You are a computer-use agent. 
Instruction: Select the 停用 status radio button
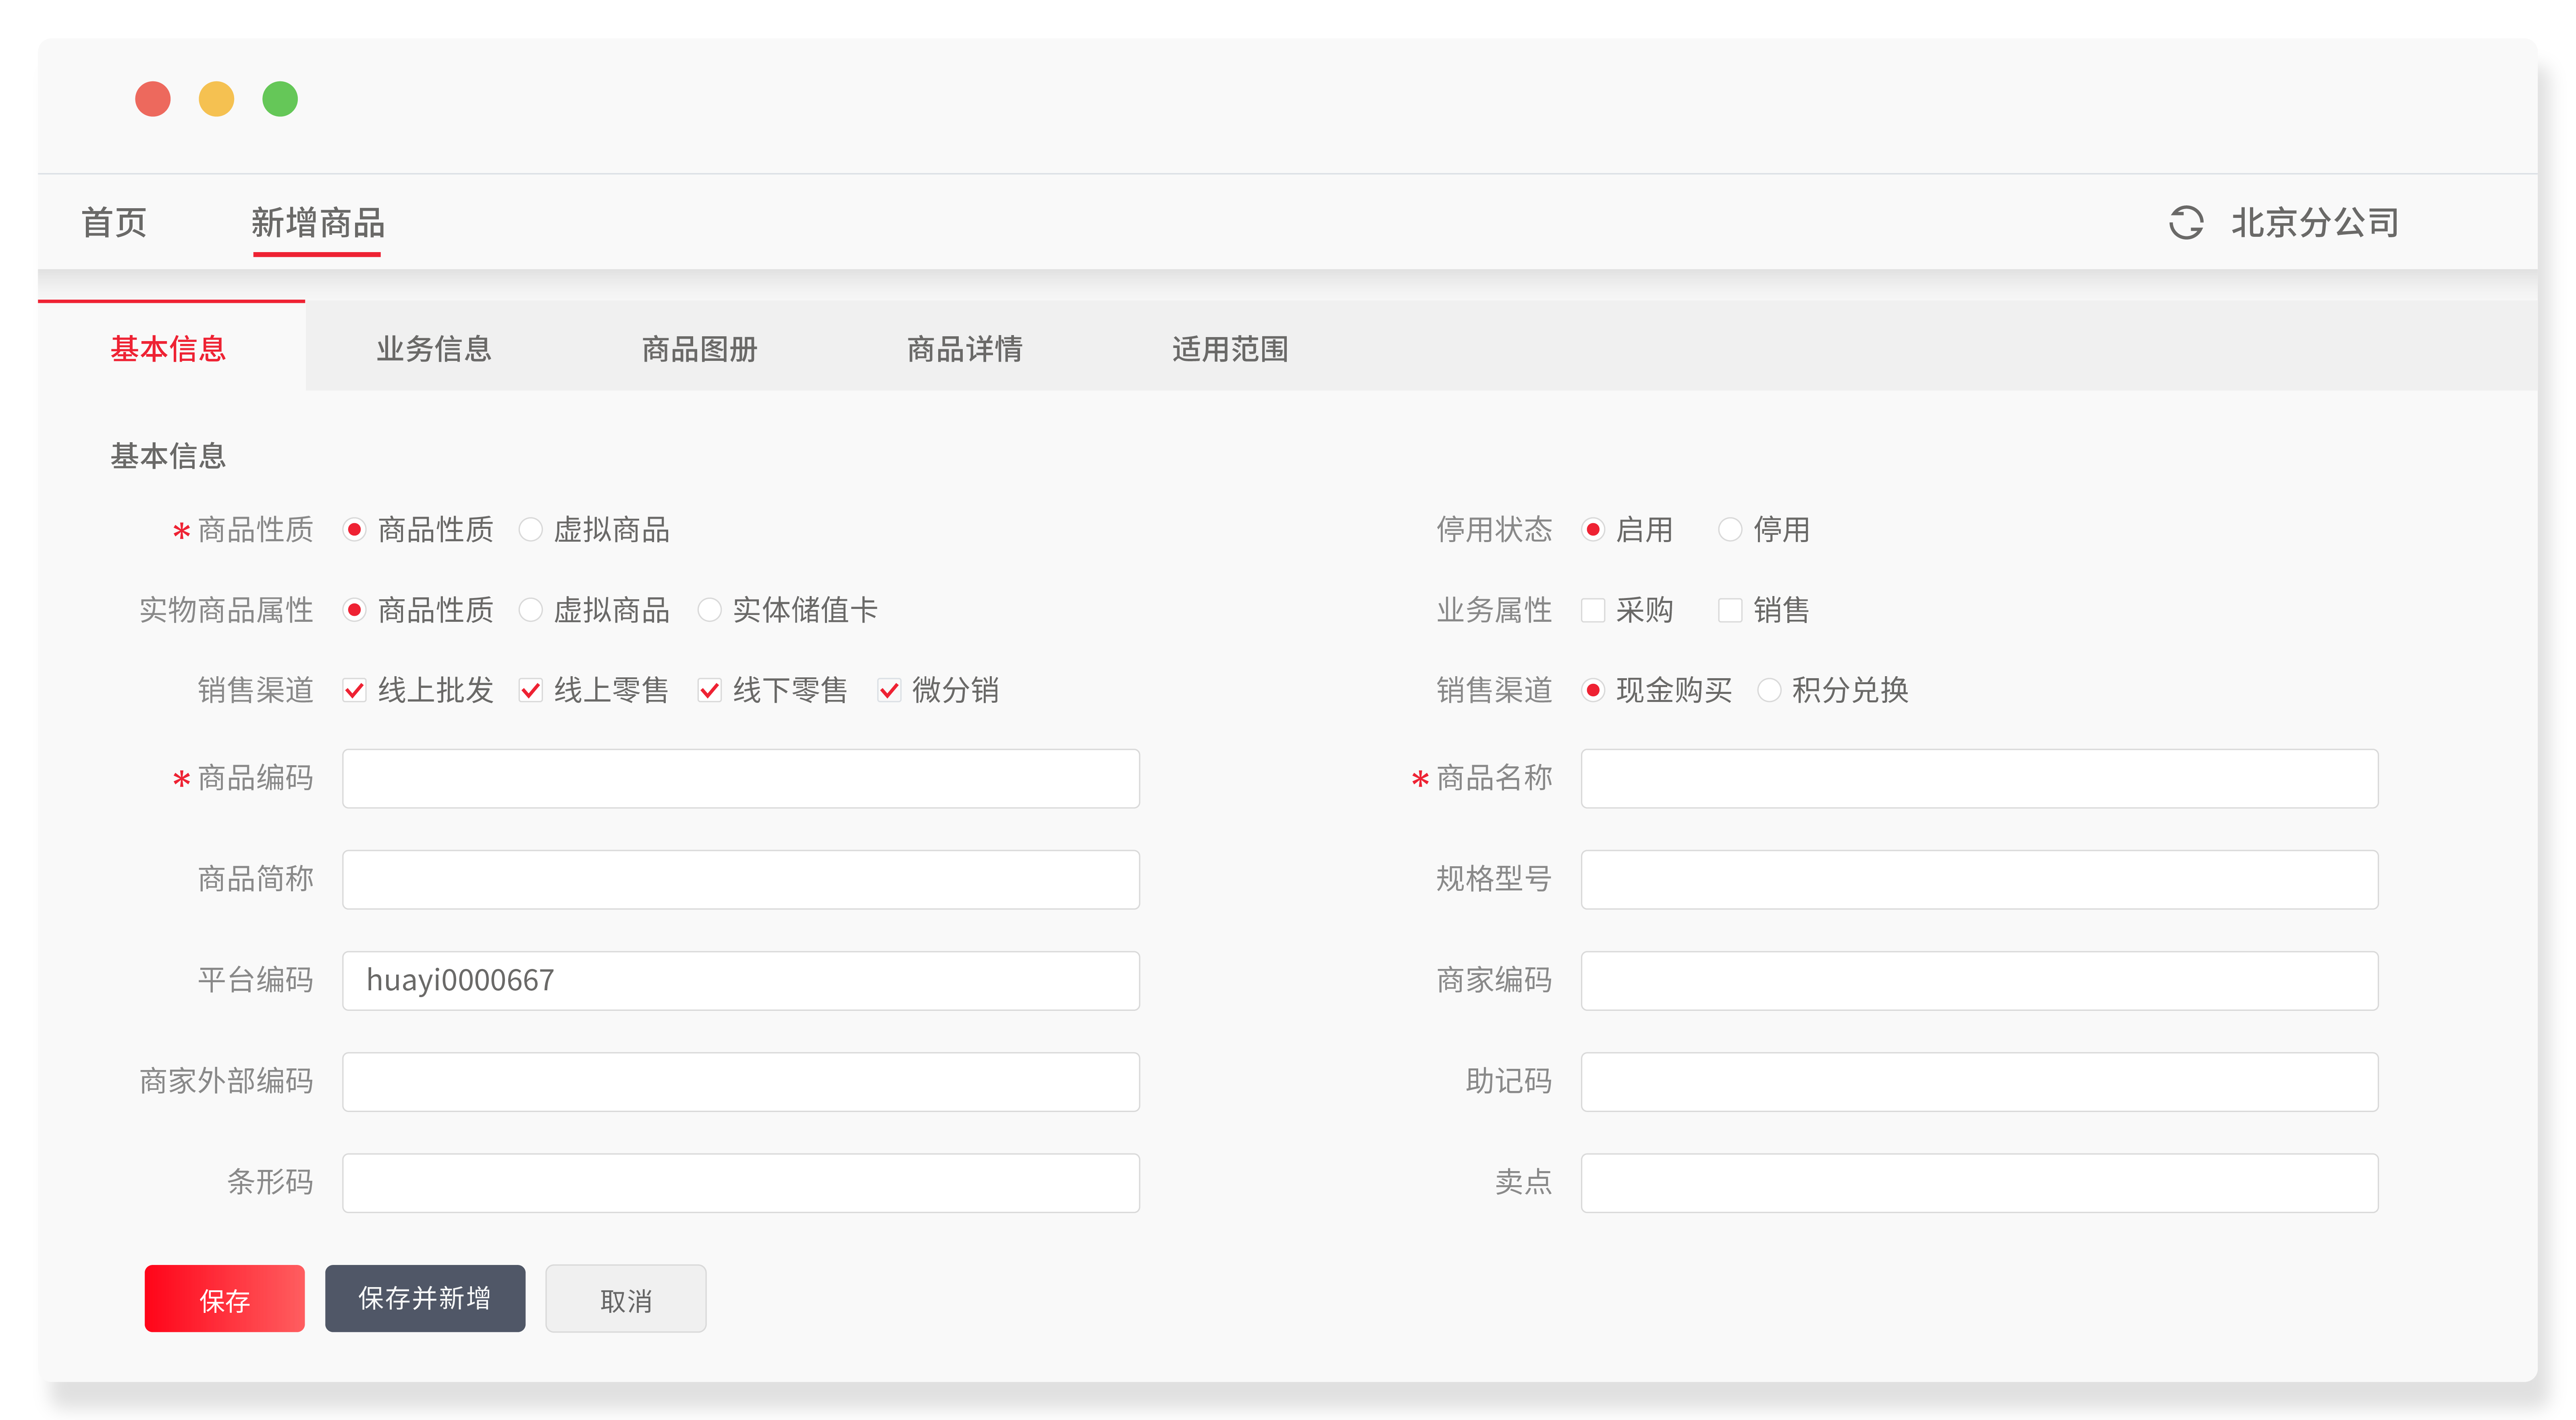click(x=1730, y=529)
